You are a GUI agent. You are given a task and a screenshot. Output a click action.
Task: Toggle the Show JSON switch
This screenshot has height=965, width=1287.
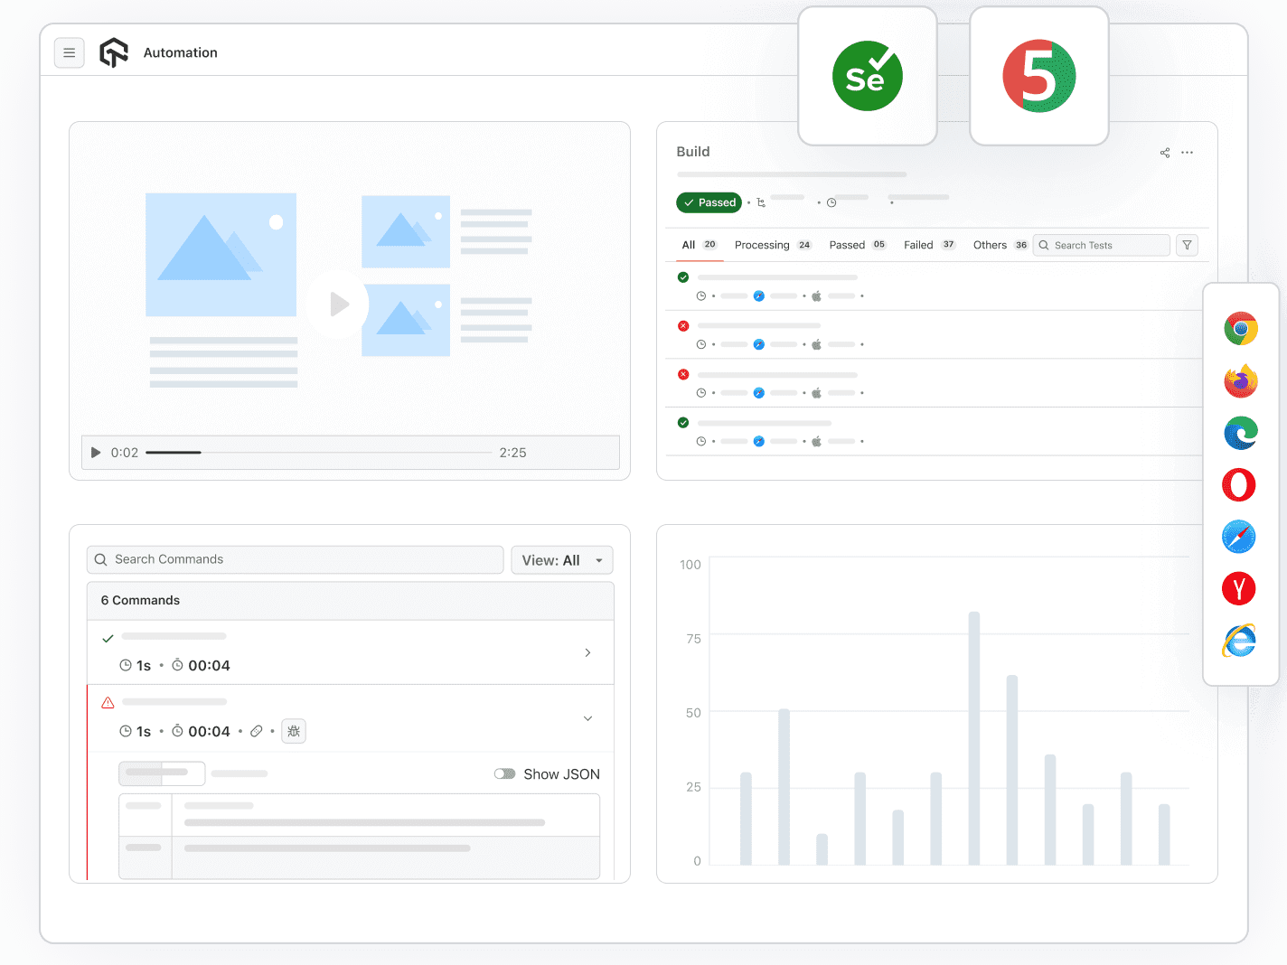(x=504, y=773)
